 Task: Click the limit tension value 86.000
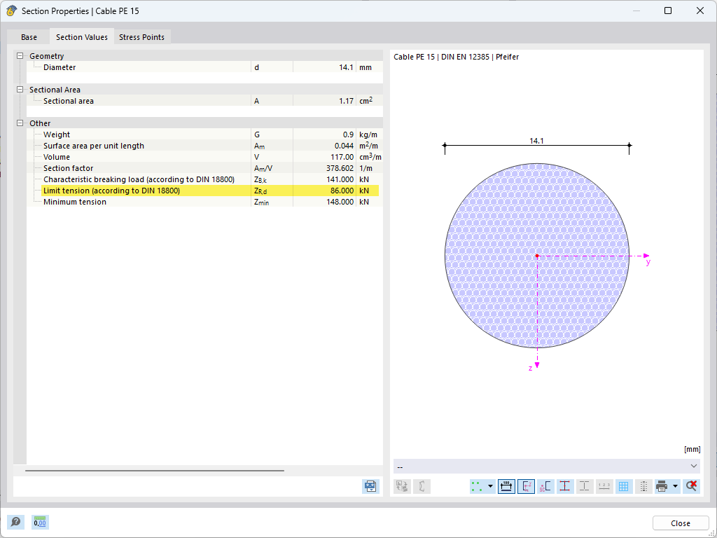[342, 191]
